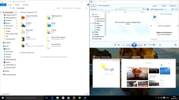Launch Microsoft Edge from the taskbar

click(52, 98)
